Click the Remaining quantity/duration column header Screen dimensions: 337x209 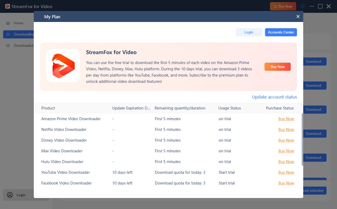point(180,108)
